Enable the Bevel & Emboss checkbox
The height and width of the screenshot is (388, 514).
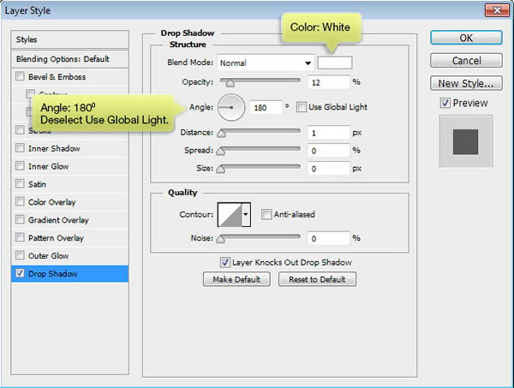coord(20,76)
